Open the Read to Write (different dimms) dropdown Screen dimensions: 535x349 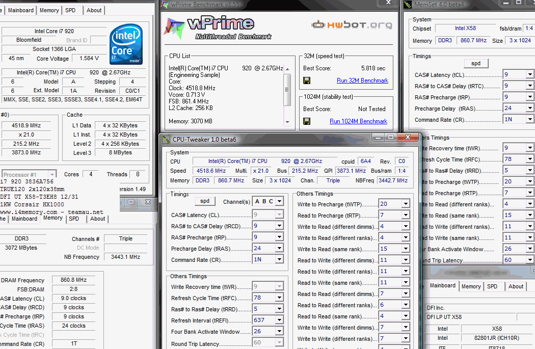(406, 260)
